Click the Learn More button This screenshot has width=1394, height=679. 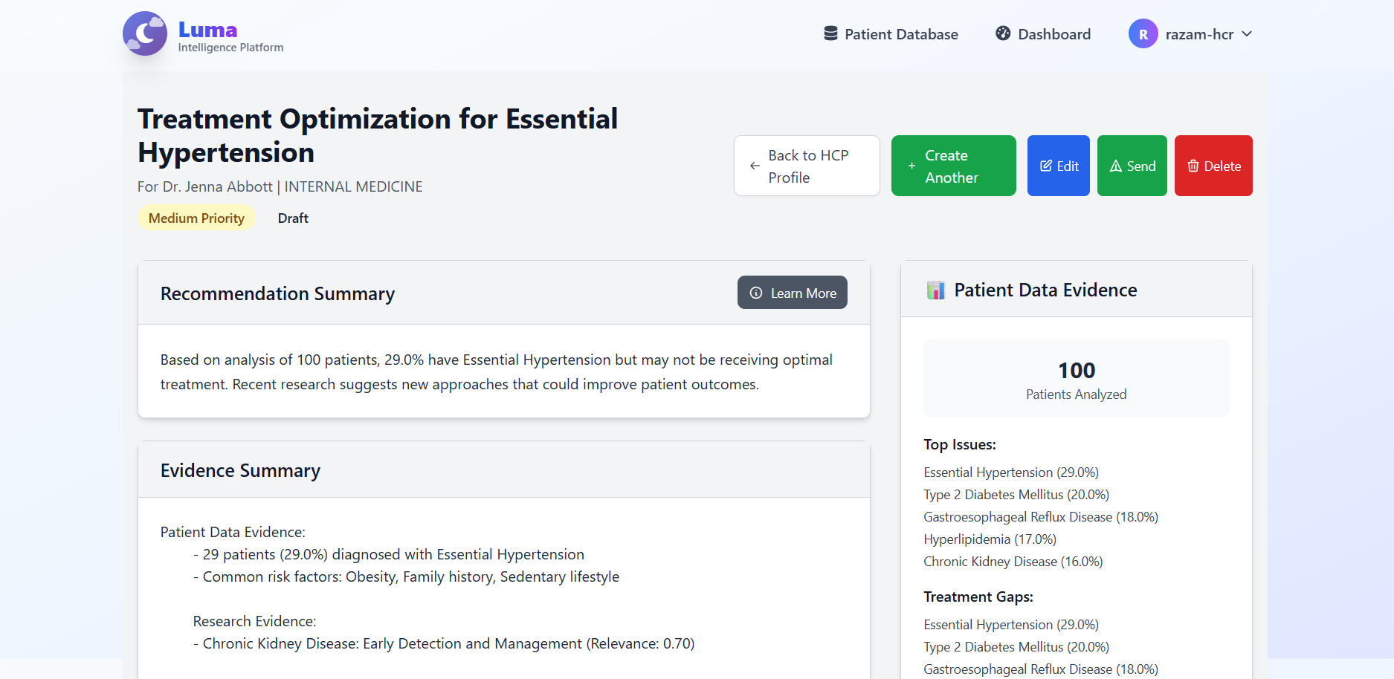pyautogui.click(x=792, y=293)
